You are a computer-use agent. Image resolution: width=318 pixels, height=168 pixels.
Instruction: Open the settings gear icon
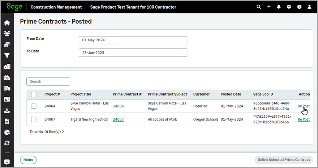289,7
